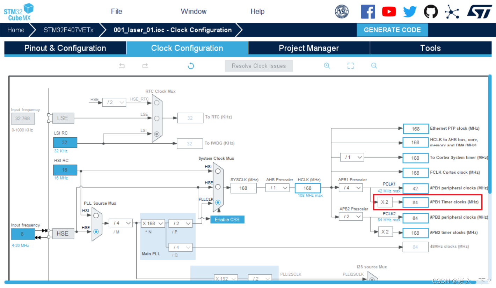This screenshot has height=288, width=496.
Task: Click the SYSCLK (MHz) value 168
Action: pyautogui.click(x=243, y=188)
